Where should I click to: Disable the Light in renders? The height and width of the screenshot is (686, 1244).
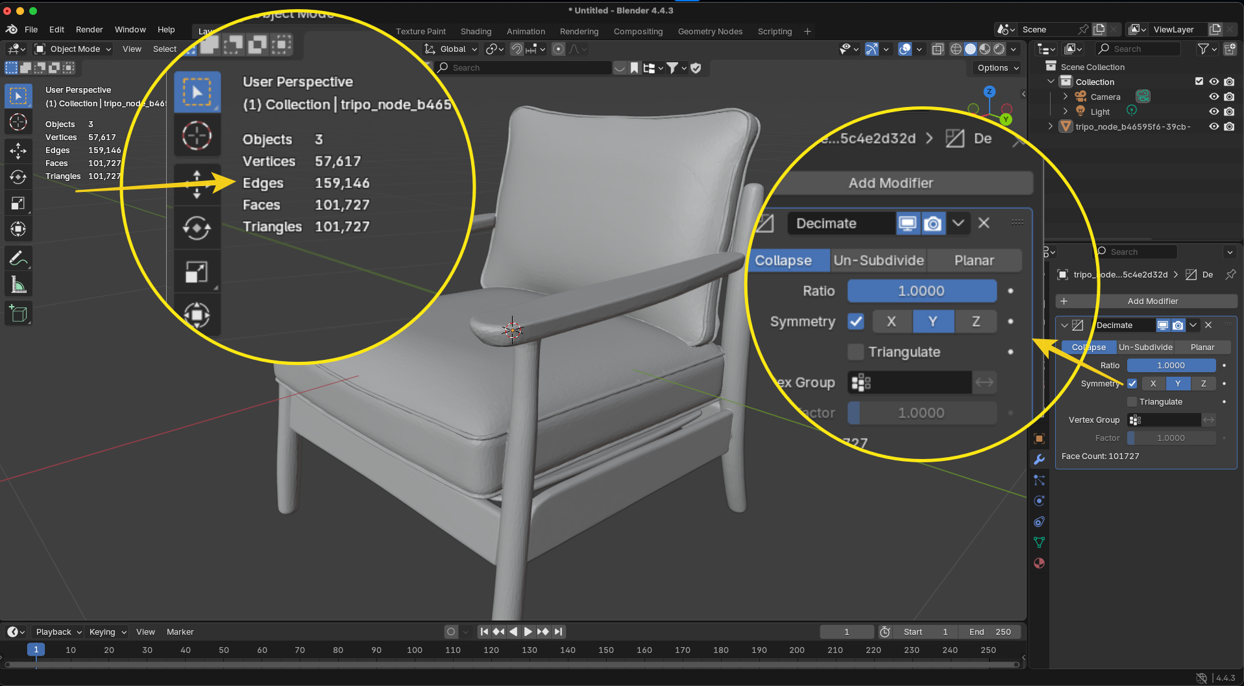[x=1229, y=112]
